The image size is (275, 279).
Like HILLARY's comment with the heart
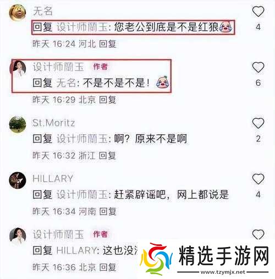pyautogui.click(x=258, y=179)
